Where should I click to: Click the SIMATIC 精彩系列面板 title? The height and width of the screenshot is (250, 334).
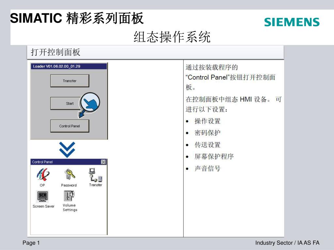(x=77, y=18)
